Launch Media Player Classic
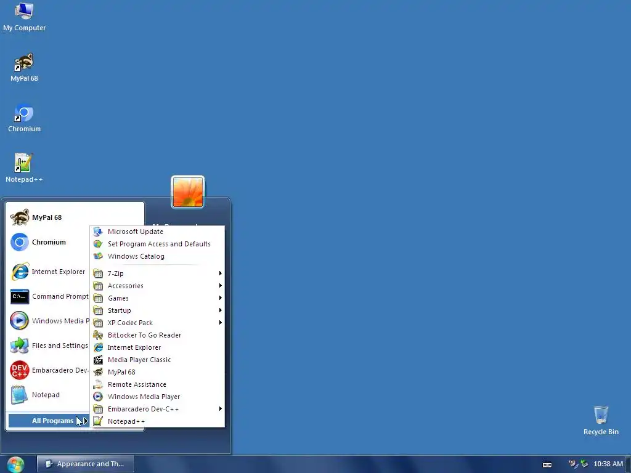The height and width of the screenshot is (473, 631). [157, 360]
